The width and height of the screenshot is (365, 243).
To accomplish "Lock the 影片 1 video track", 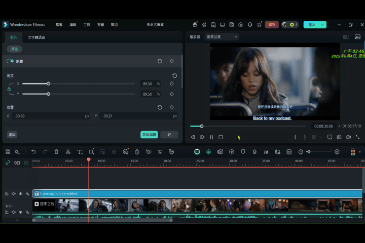I will pyautogui.click(x=7, y=212).
